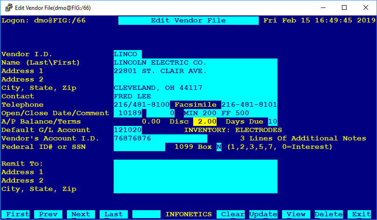The image size is (377, 220).
Task: Select the Prev record button
Action: pyautogui.click(x=48, y=214)
